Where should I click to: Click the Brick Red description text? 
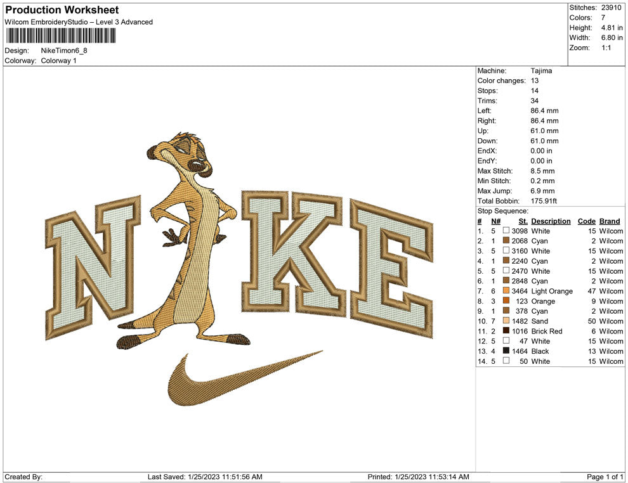tap(547, 331)
